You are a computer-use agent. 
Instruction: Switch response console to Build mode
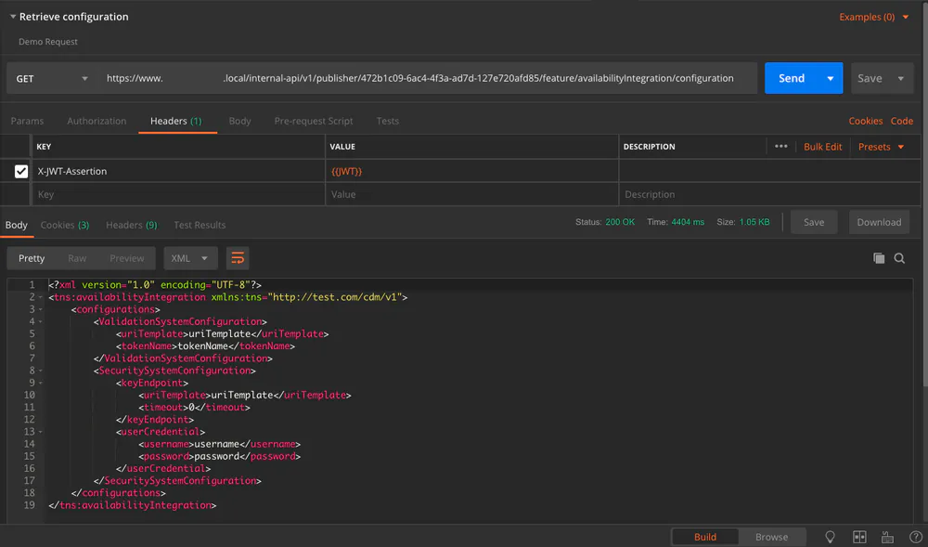[x=704, y=537]
